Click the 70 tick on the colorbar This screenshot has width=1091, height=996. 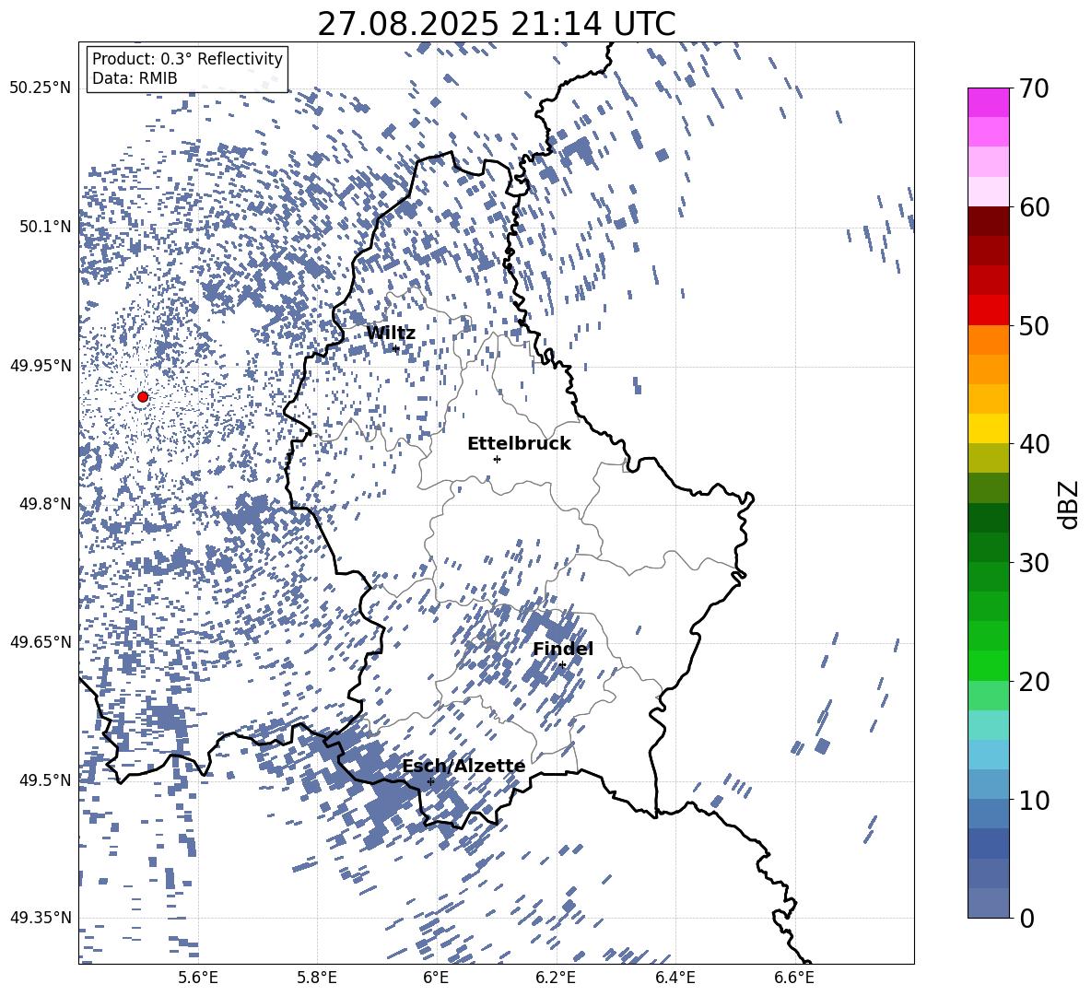[x=1034, y=89]
